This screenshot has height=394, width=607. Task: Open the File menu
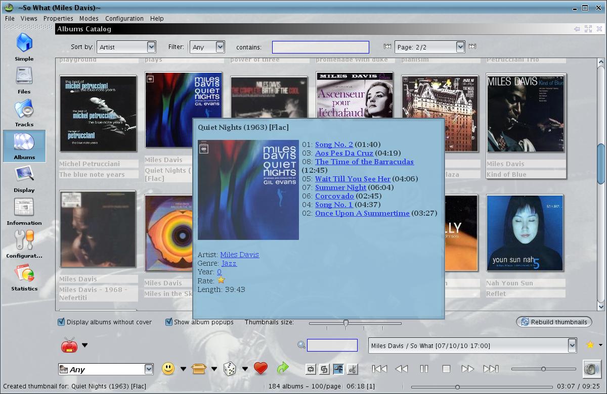(10, 18)
